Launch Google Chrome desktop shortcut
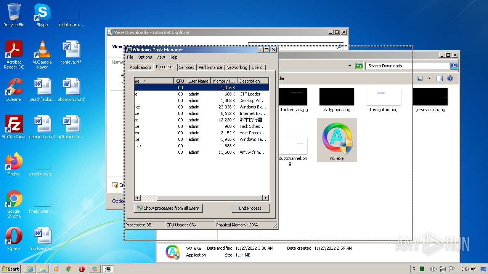Screen dimensions: 488x274 coord(14,204)
